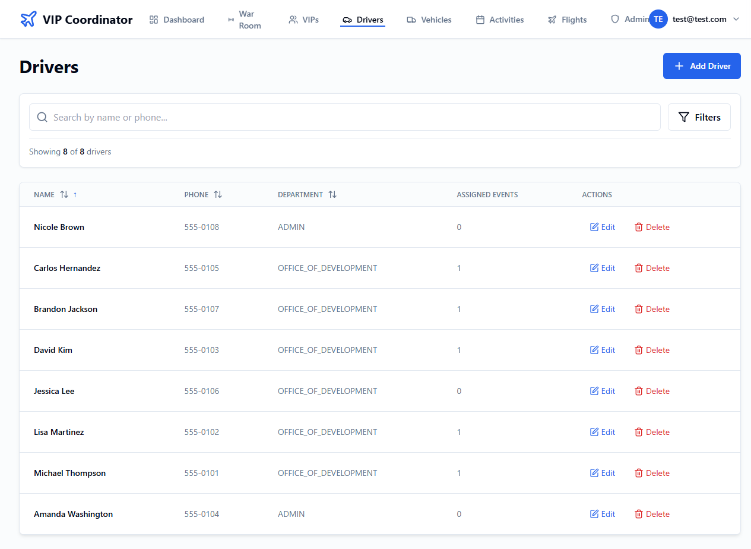Edit David Kim driver entry
This screenshot has width=751, height=549.
click(602, 350)
